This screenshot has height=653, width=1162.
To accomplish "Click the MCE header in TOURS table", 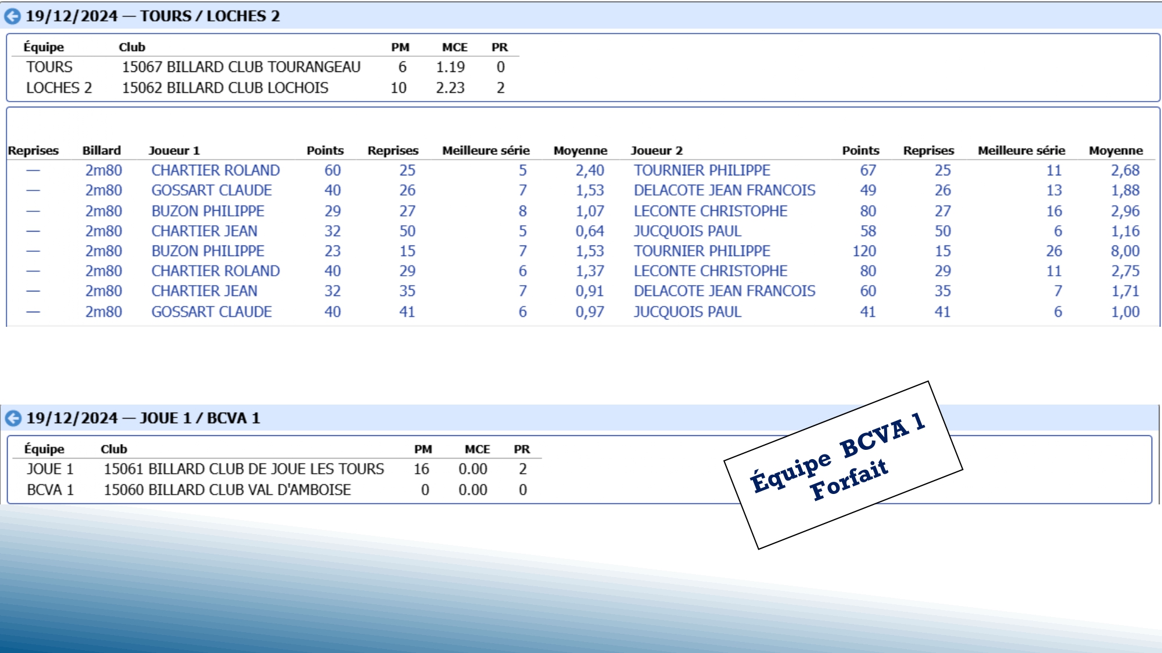I will coord(454,48).
